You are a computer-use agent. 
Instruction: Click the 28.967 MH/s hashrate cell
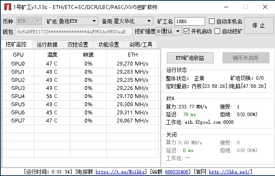click(133, 120)
